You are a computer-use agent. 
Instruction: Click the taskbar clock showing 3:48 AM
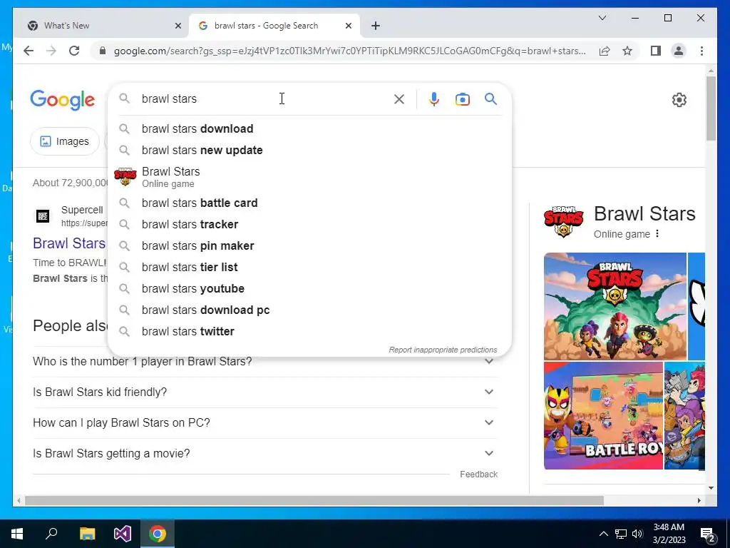tap(669, 534)
